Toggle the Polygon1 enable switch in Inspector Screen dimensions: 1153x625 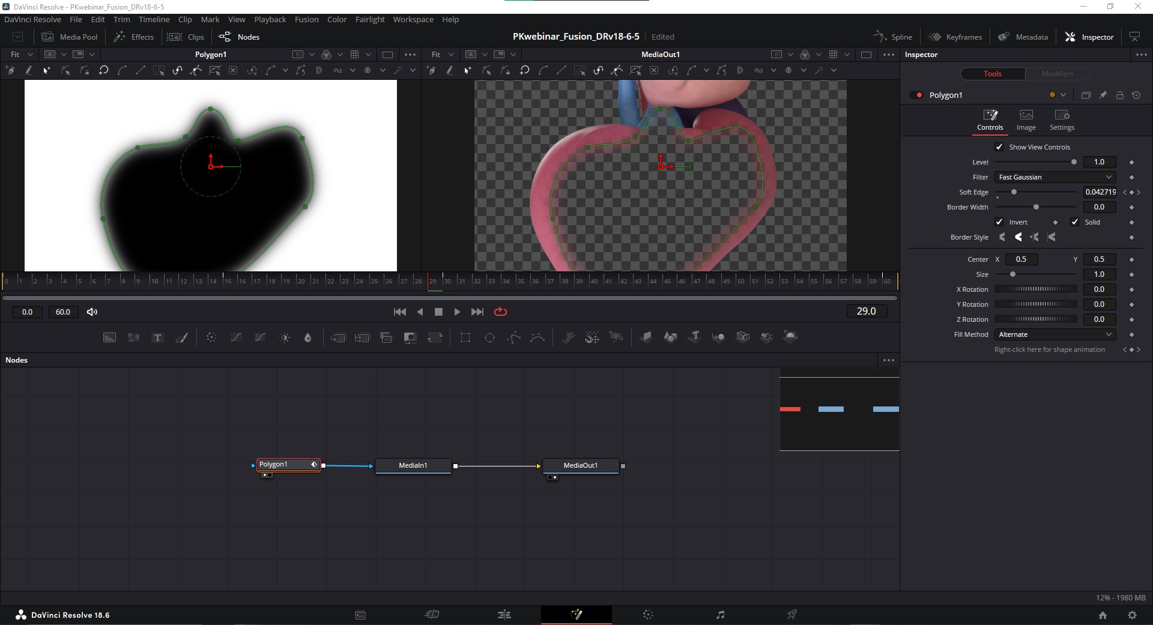916,95
